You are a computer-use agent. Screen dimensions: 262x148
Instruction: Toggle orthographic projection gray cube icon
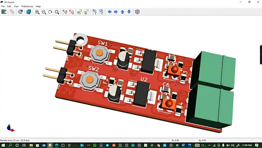(137, 12)
